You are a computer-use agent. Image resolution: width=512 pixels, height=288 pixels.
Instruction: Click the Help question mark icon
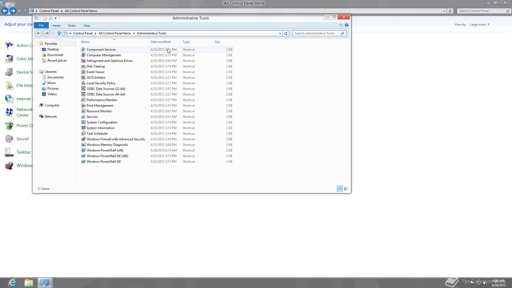pos(346,25)
